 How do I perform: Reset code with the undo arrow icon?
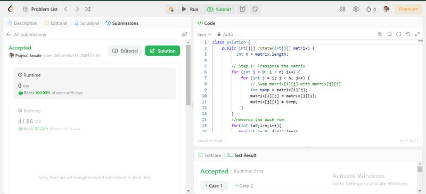[x=408, y=34]
